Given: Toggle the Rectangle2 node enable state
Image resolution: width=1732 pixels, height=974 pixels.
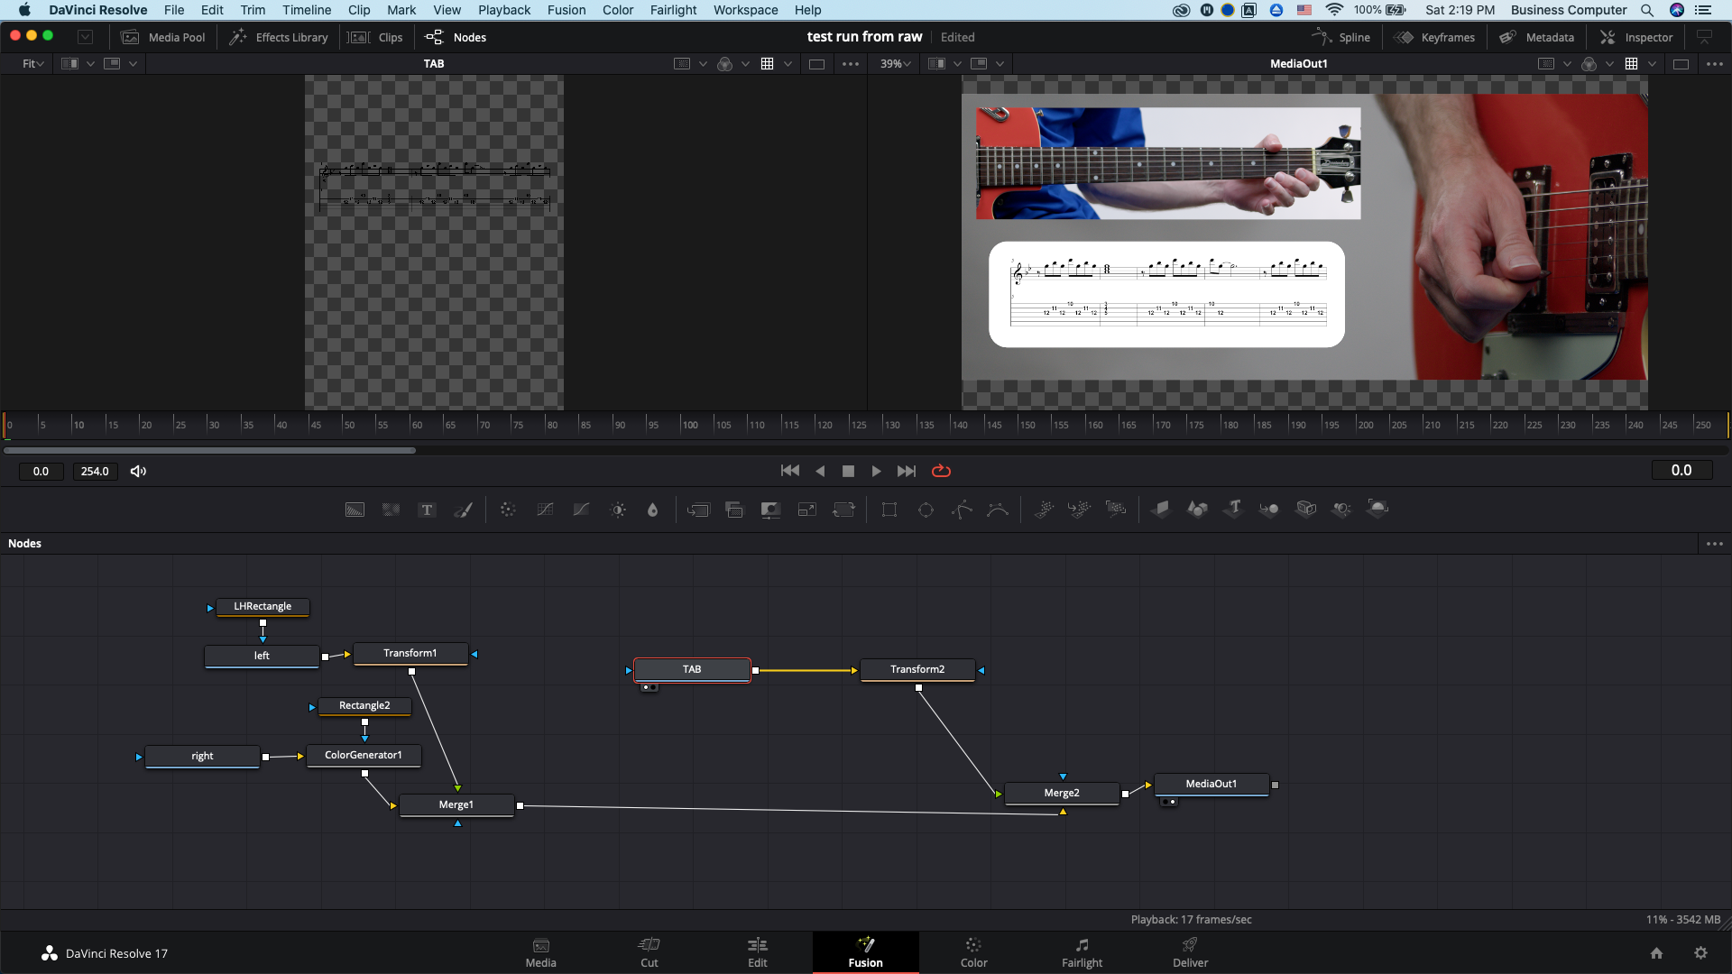Looking at the screenshot, I should pos(311,705).
